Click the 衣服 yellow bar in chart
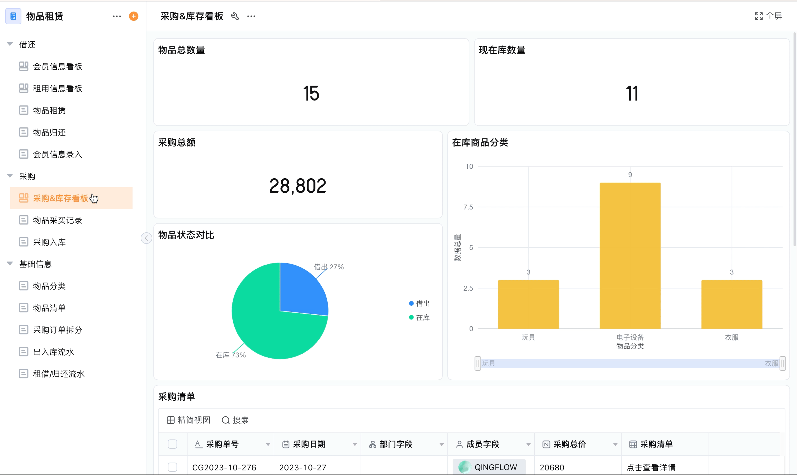This screenshot has height=475, width=797. point(732,305)
